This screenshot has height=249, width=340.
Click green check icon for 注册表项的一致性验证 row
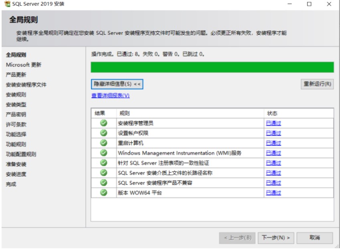(104, 163)
